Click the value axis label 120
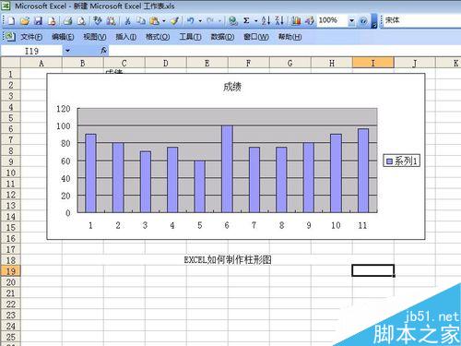461x346 pixels. click(x=64, y=109)
